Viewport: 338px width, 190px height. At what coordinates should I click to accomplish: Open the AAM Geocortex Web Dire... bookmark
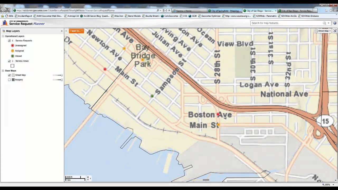pyautogui.click(x=48, y=16)
